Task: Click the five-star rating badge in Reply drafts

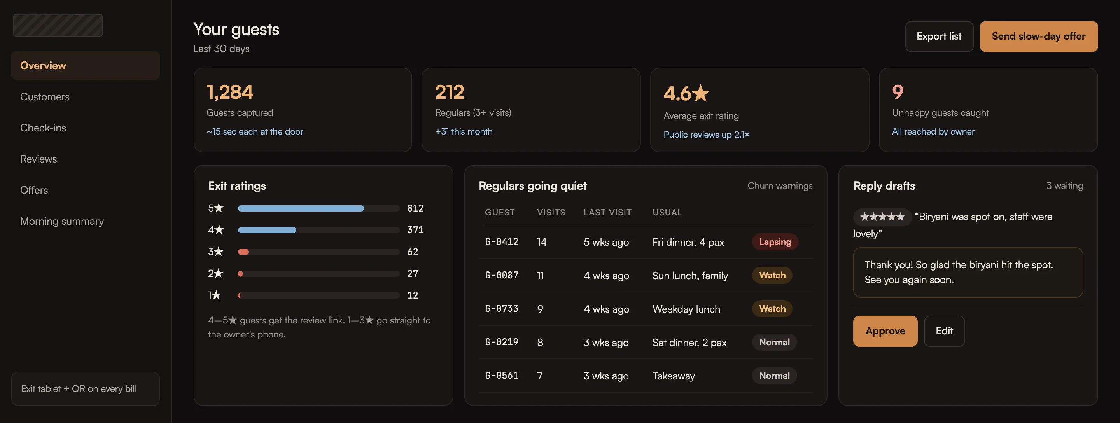Action: [882, 217]
